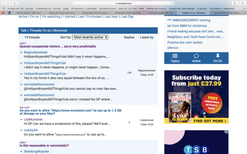The width and height of the screenshot is (247, 154).
Task: Reload the page with refresh icon
Action: pos(172,3)
